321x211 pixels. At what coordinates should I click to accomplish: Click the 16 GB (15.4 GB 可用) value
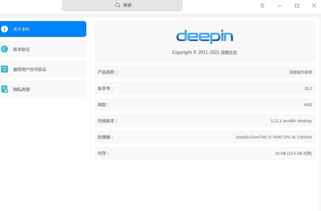pyautogui.click(x=293, y=153)
